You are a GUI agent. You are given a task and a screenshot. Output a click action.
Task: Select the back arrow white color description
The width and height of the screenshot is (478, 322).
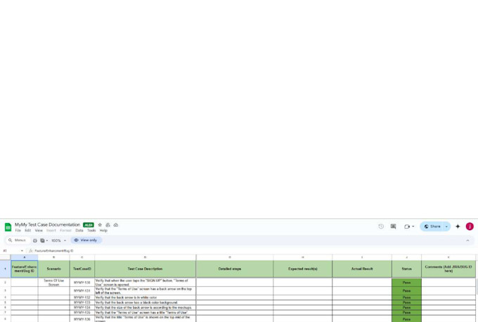(x=145, y=297)
